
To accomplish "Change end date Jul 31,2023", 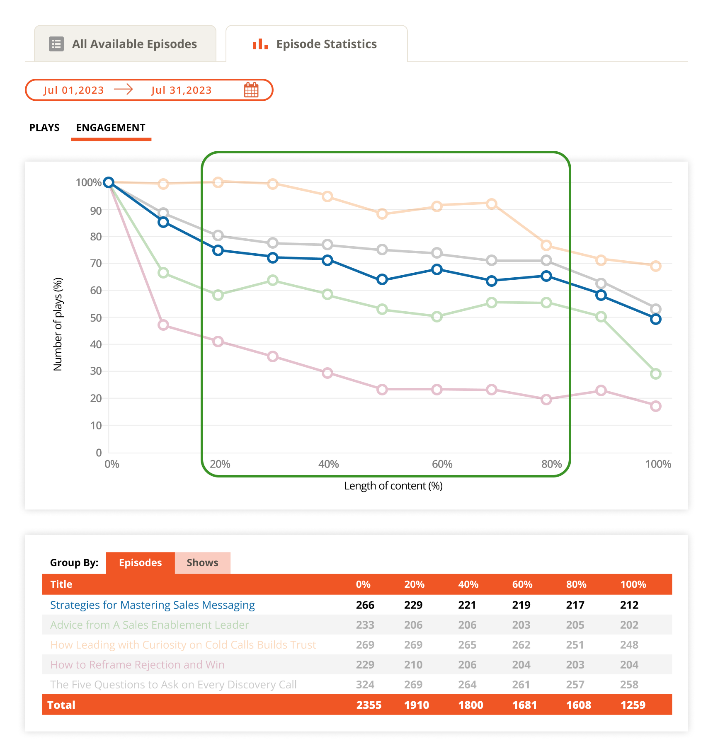I will point(182,90).
